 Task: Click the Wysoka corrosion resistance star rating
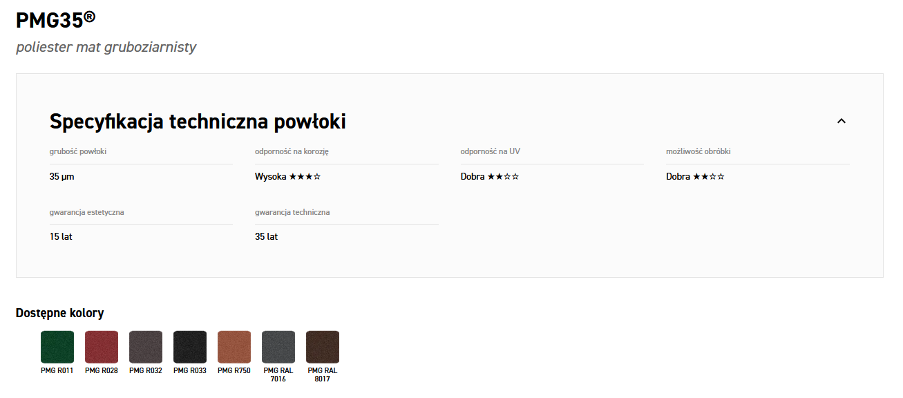pos(287,177)
